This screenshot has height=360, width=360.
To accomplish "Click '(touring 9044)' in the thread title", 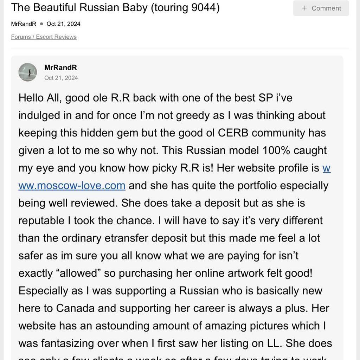I will [x=185, y=7].
